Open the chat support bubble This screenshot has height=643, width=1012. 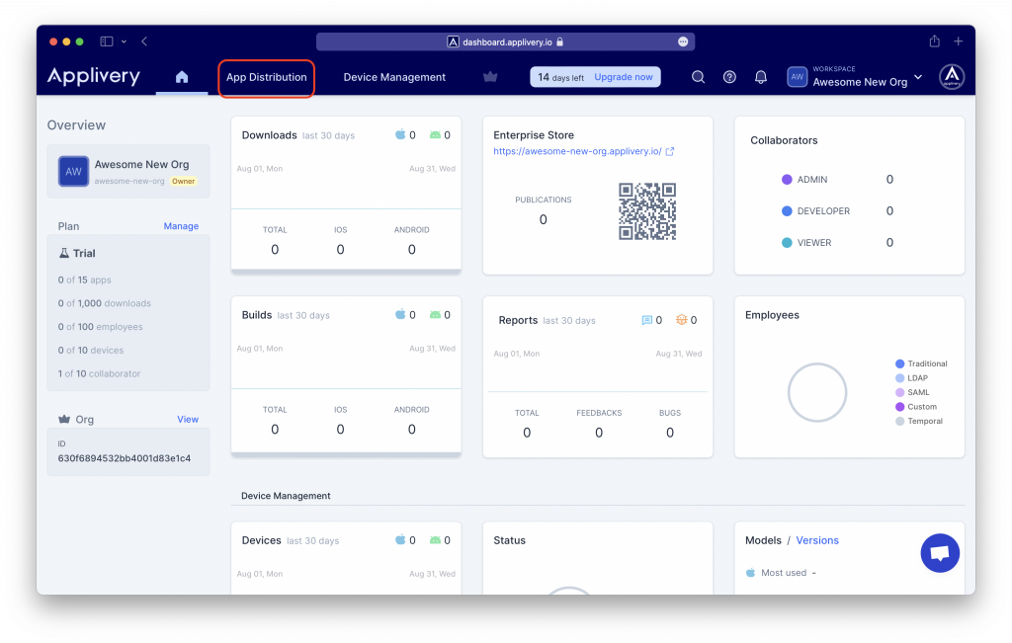tap(940, 553)
